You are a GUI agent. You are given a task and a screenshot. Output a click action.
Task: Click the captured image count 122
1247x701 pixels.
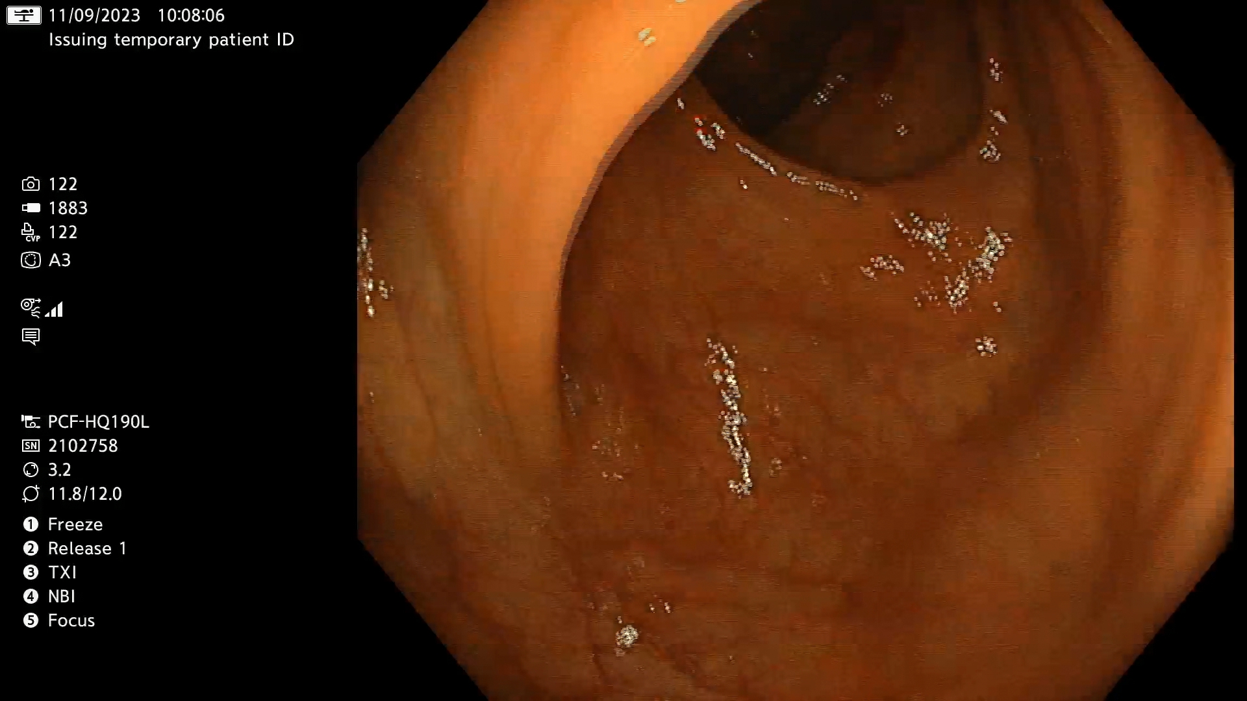[63, 184]
